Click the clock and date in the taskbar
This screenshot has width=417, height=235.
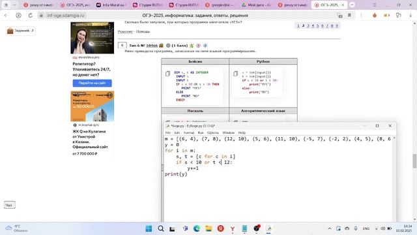(404, 228)
